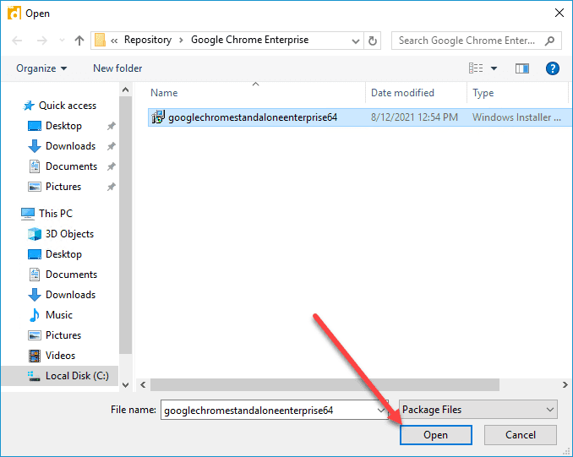This screenshot has width=573, height=457.
Task: Close the Open dialog
Action: pyautogui.click(x=559, y=14)
